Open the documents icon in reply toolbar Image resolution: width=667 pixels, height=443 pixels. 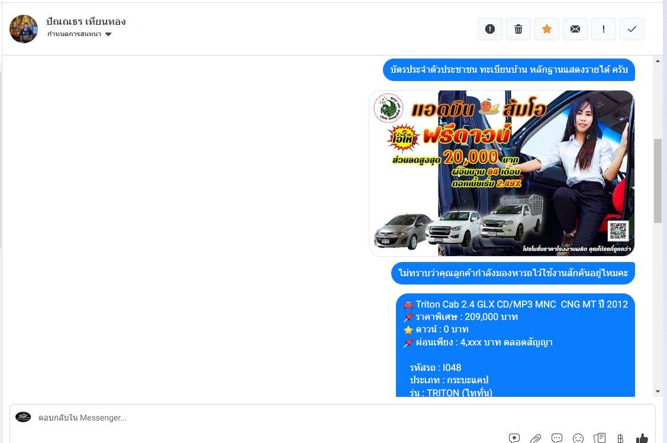600,438
